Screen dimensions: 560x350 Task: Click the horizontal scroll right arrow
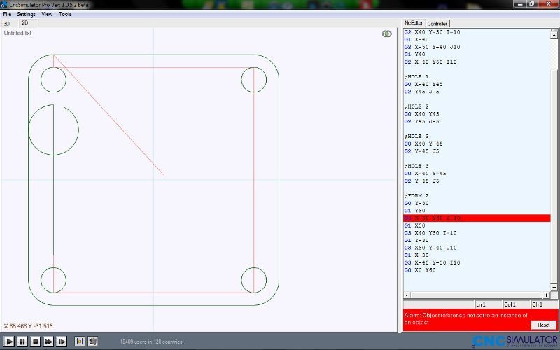tap(547, 295)
